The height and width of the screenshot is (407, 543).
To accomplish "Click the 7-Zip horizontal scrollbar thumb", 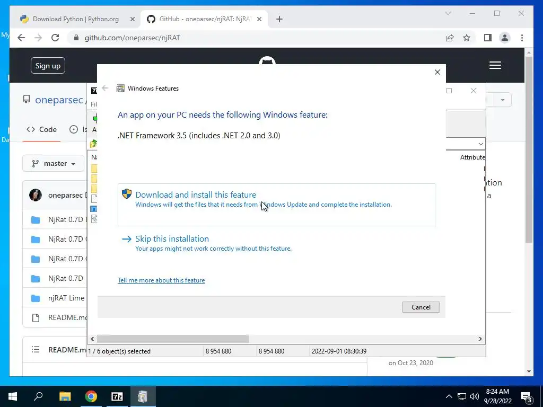I will pos(173,339).
